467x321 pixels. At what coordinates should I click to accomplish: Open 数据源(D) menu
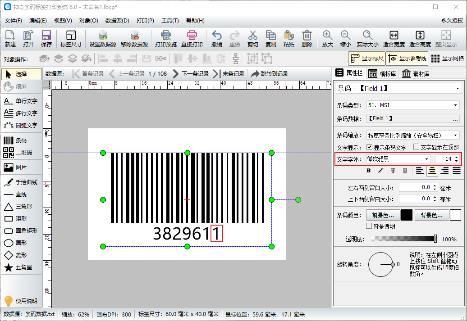click(117, 21)
